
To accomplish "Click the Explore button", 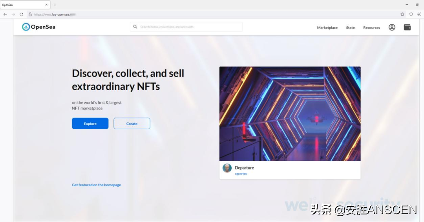I will (90, 124).
